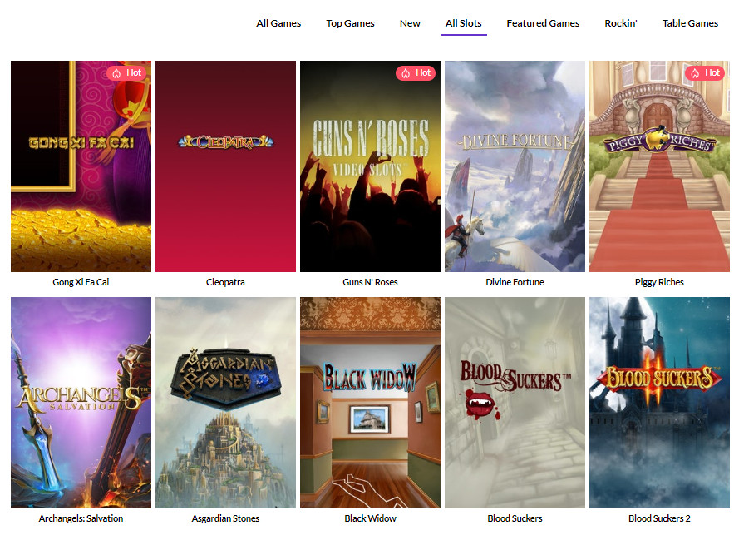This screenshot has height=545, width=734.
Task: Click the Archangels: Salvation title
Action: tap(81, 518)
